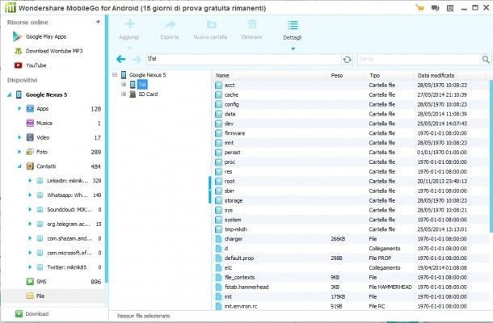Image resolution: width=493 pixels, height=323 pixels.
Task: Go back with the left arrow
Action: (120, 59)
